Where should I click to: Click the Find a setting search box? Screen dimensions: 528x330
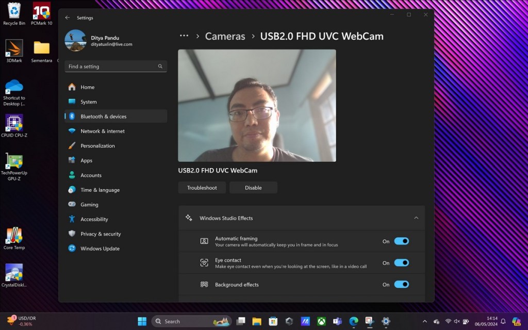click(x=115, y=66)
